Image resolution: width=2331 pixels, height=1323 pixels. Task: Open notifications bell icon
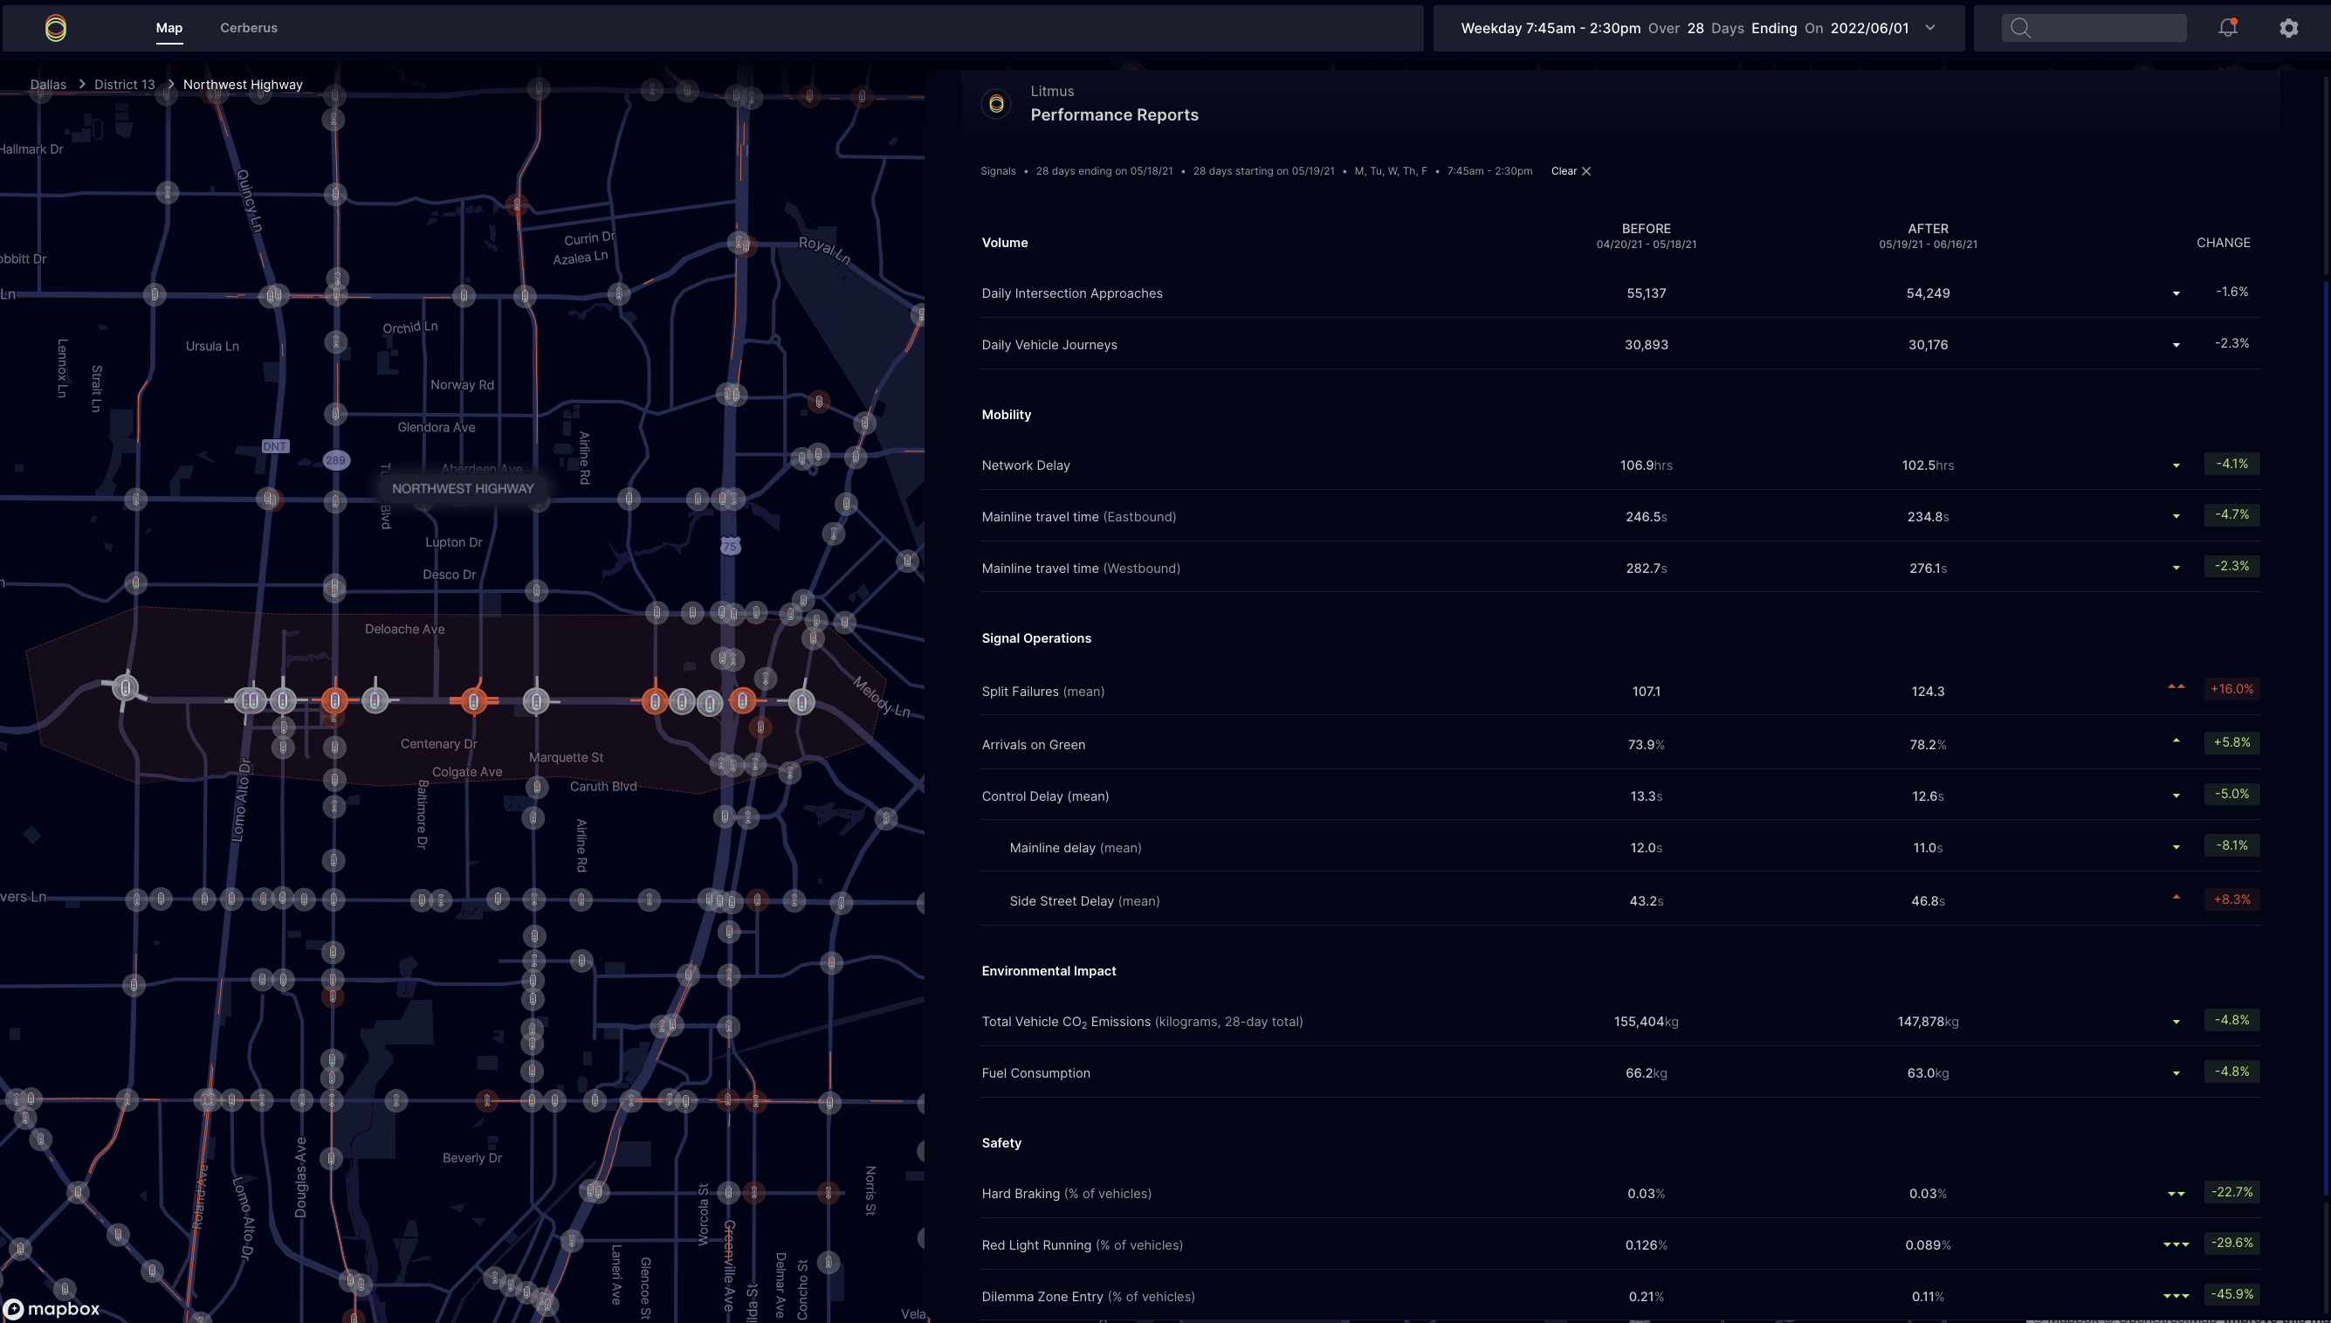click(2227, 27)
